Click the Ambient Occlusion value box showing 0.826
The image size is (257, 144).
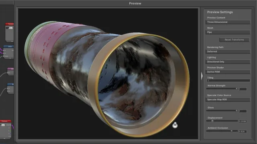click(243, 132)
